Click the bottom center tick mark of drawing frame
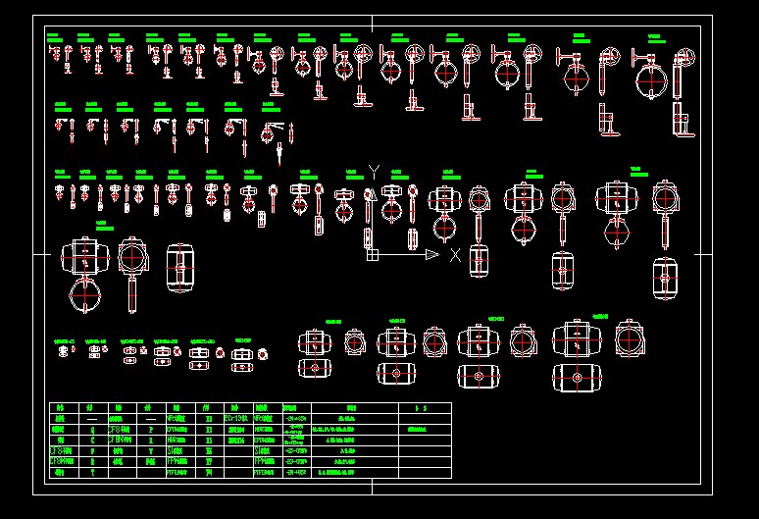Image resolution: width=759 pixels, height=519 pixels. pyautogui.click(x=372, y=487)
